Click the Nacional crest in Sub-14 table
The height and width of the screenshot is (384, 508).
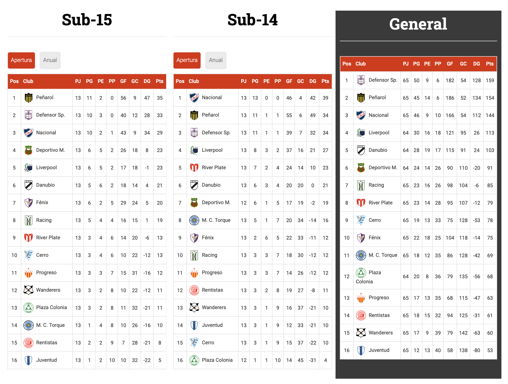pyautogui.click(x=194, y=98)
